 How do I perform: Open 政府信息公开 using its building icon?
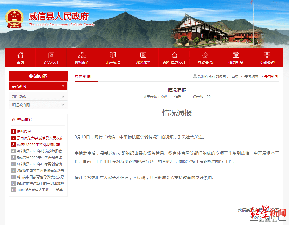174,55
